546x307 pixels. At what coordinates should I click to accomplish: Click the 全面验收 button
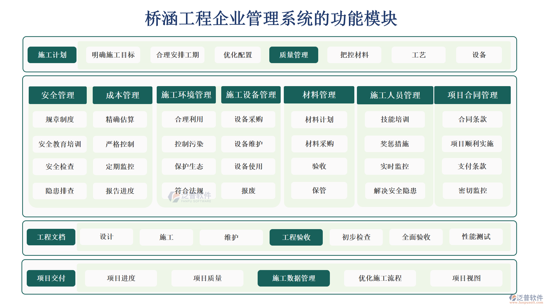tap(416, 237)
